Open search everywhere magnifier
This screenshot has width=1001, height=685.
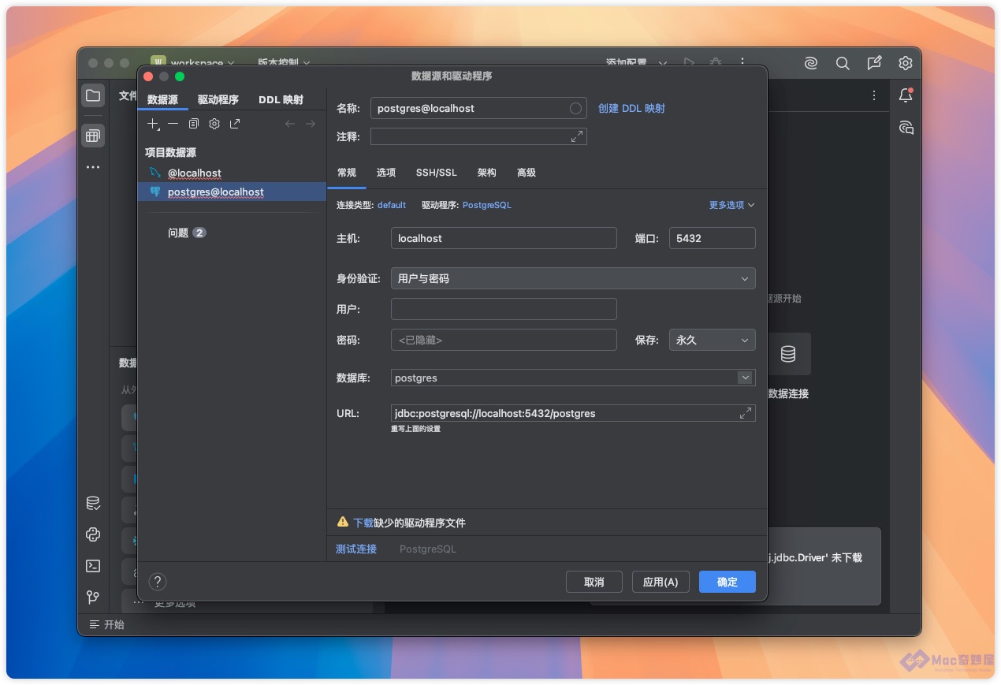tap(843, 63)
